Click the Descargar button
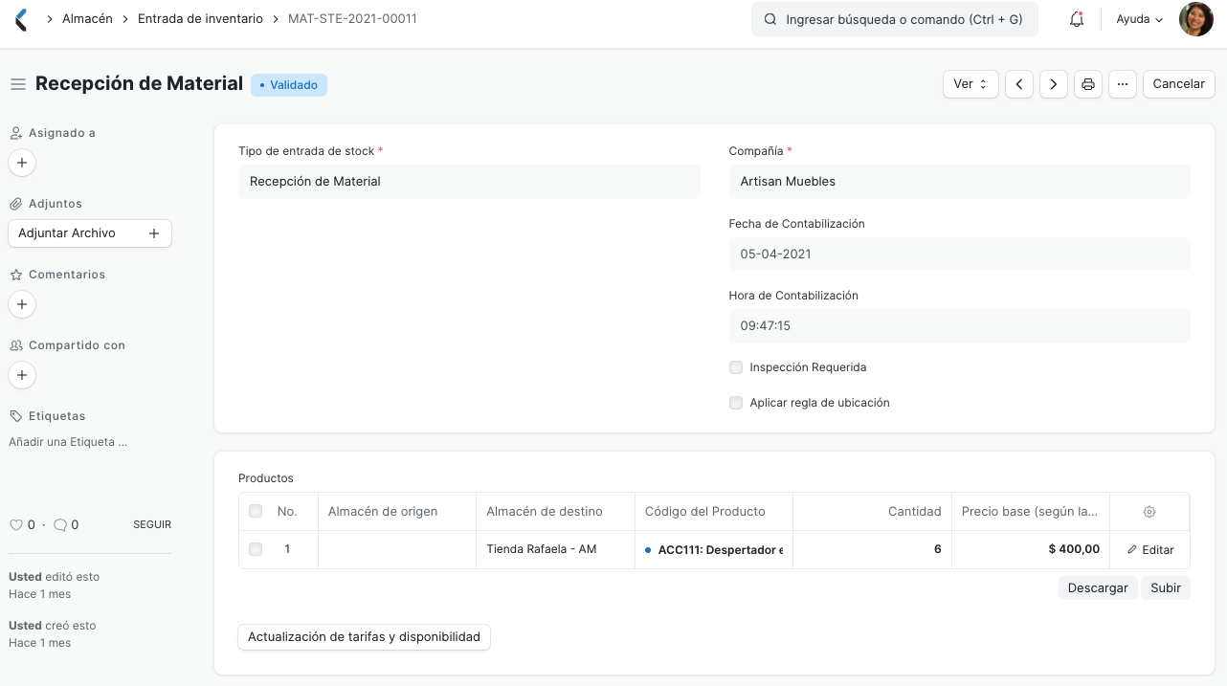Image resolution: width=1227 pixels, height=686 pixels. 1098,588
